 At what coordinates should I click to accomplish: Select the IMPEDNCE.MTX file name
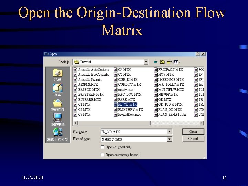pyautogui.click(x=171, y=80)
